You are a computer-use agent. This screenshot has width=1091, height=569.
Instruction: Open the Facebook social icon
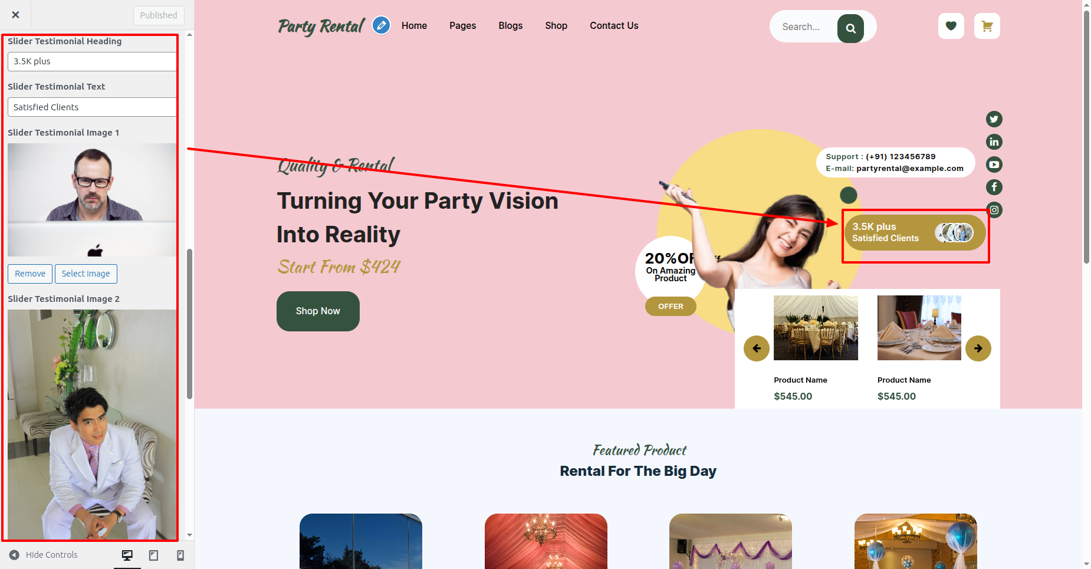click(x=994, y=187)
